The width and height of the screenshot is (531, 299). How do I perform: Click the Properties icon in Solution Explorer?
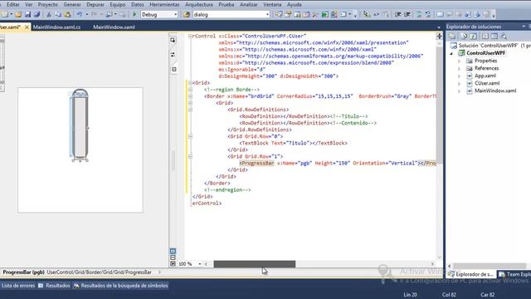tap(452, 36)
